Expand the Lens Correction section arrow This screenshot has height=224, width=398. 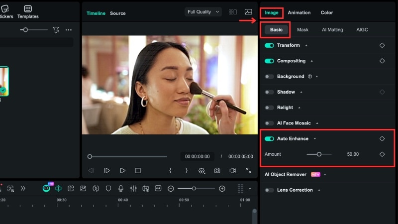pos(319,190)
